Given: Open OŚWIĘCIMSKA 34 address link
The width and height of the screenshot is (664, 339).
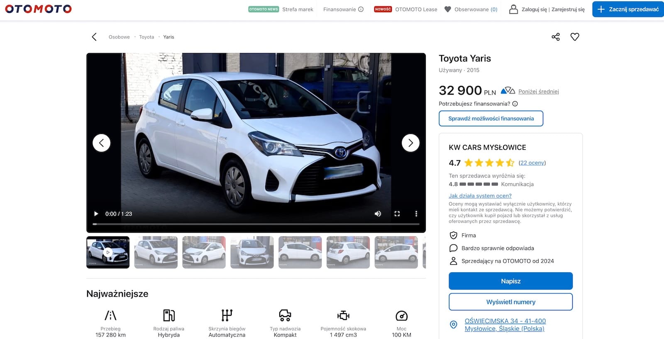Looking at the screenshot, I should (x=505, y=324).
